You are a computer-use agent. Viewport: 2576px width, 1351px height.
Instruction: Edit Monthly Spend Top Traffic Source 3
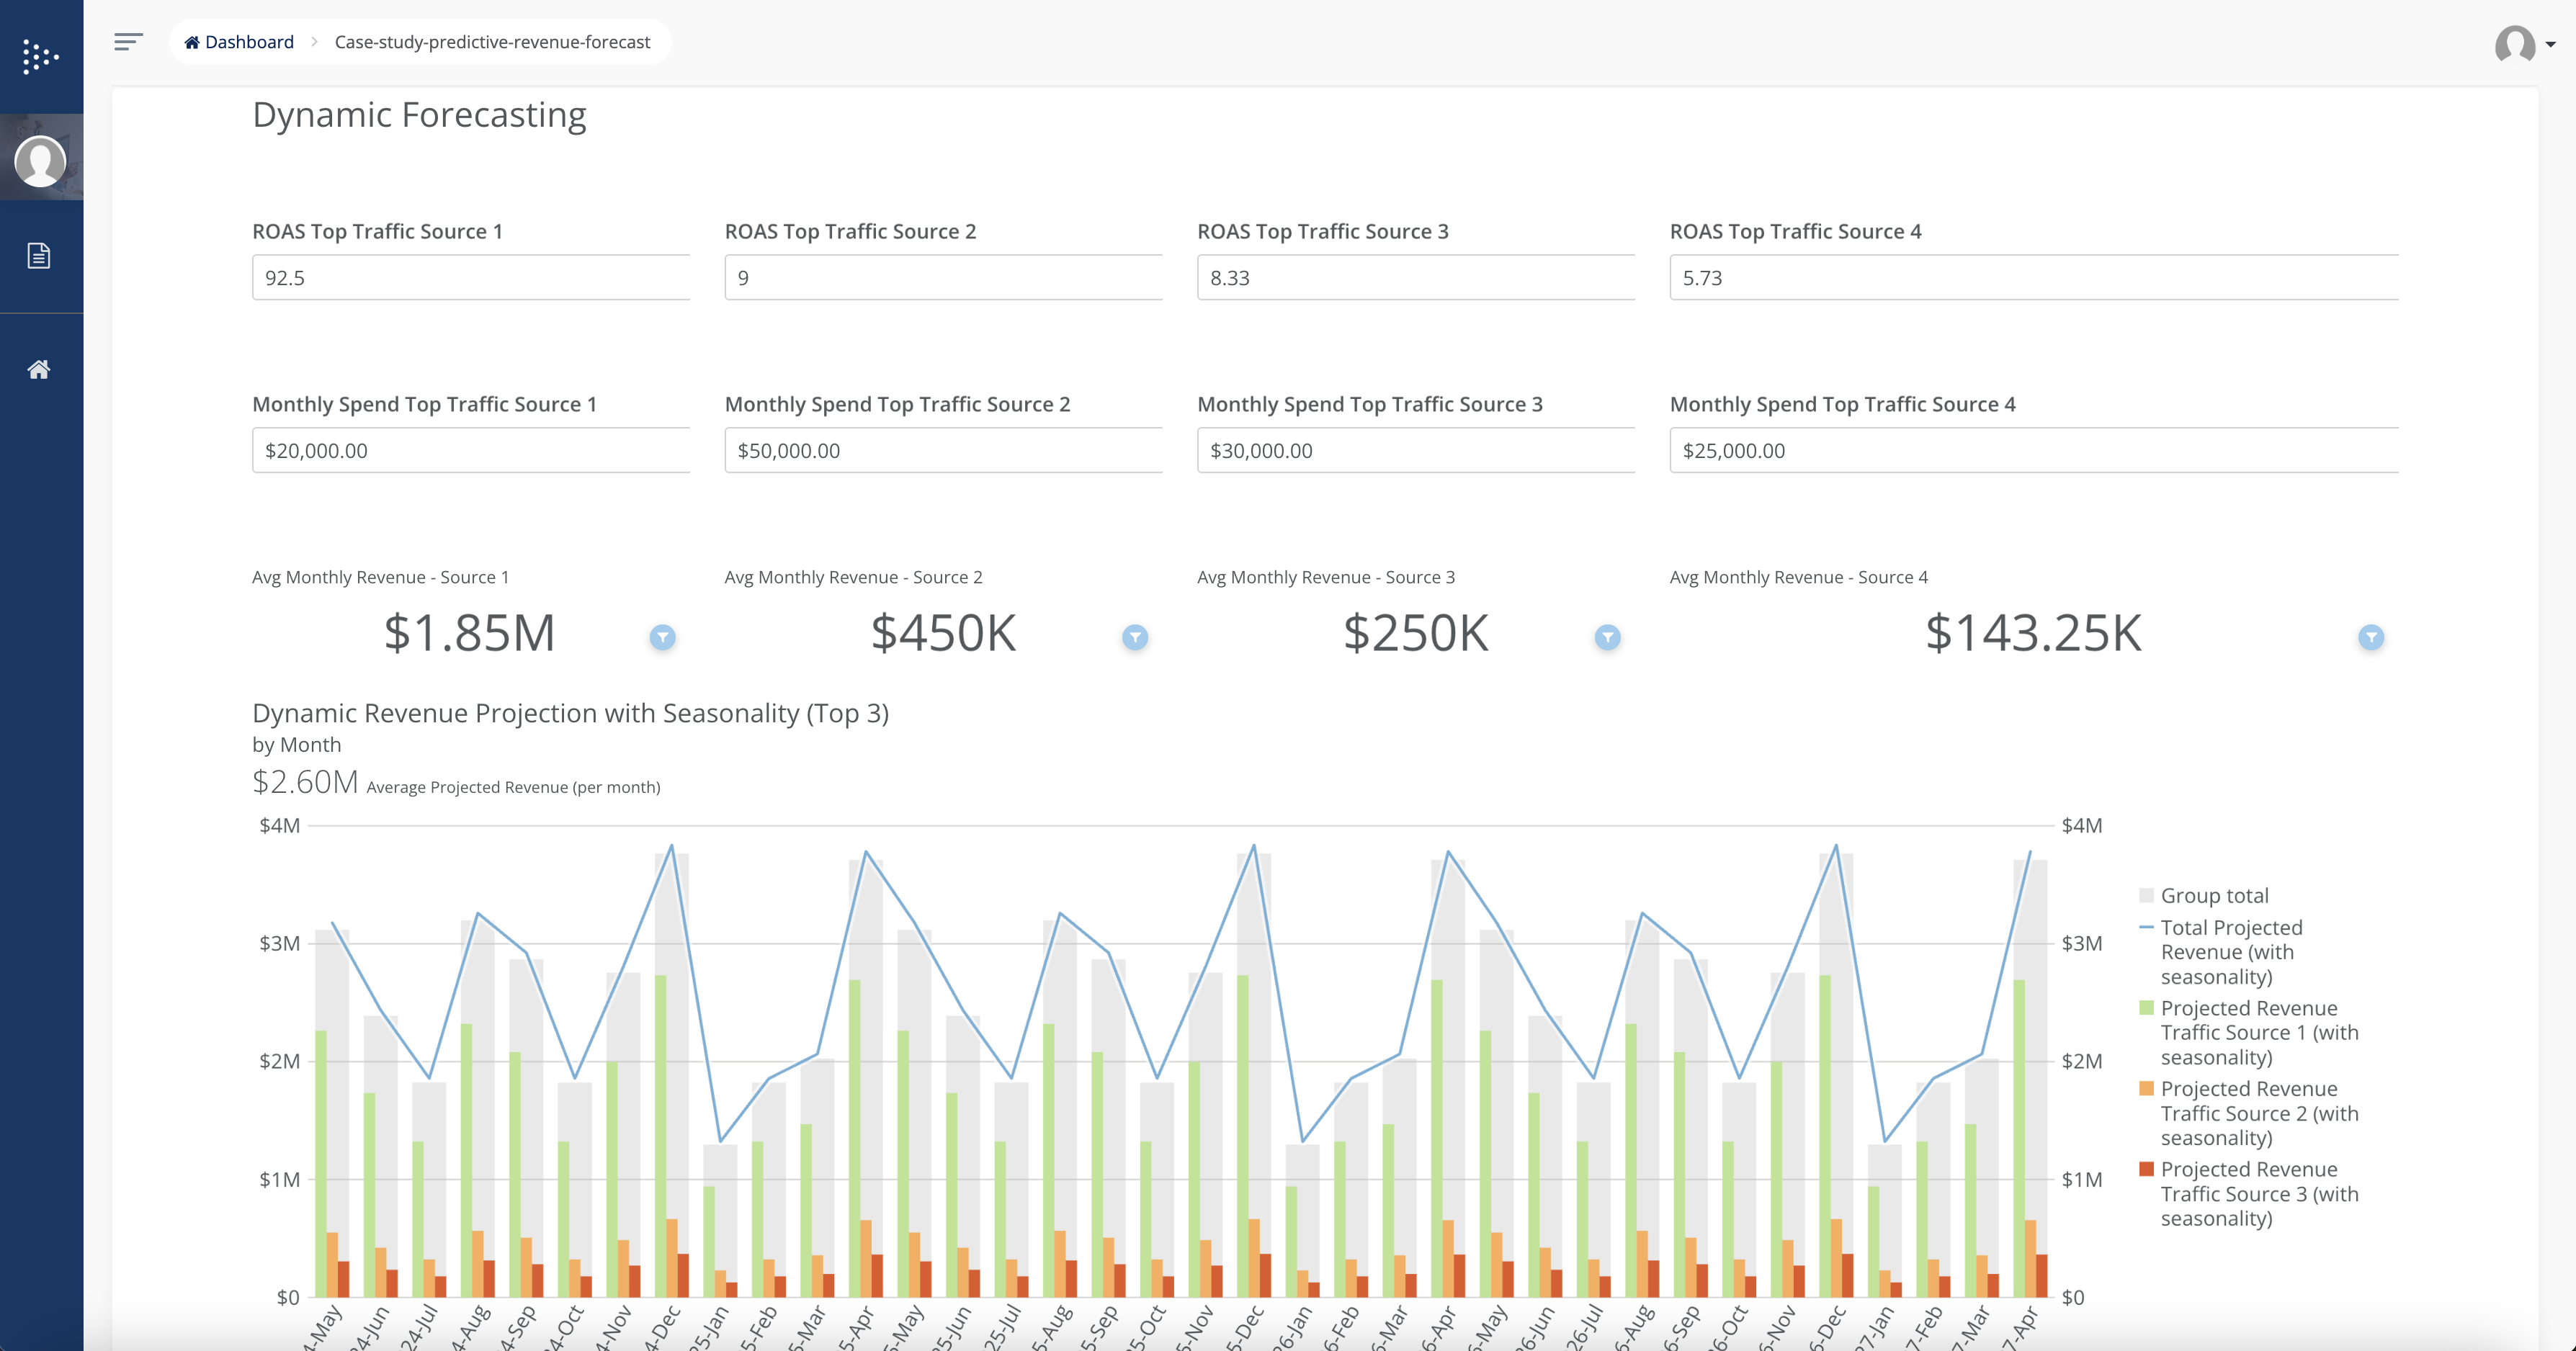(x=1416, y=450)
